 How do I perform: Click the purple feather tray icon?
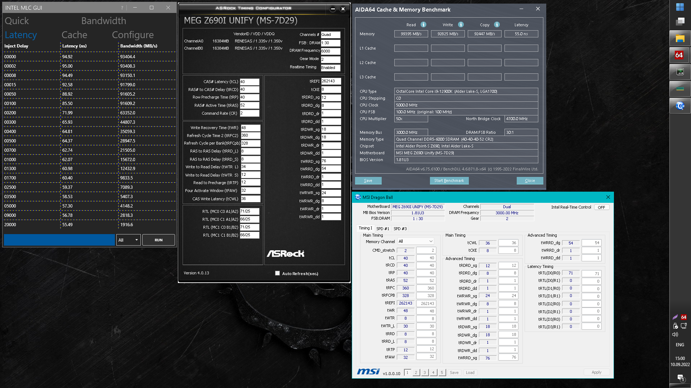(x=675, y=317)
